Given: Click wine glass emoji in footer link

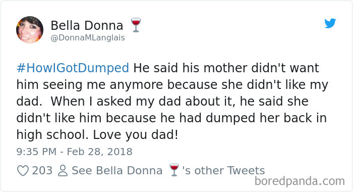Looking at the screenshot, I should point(174,170).
